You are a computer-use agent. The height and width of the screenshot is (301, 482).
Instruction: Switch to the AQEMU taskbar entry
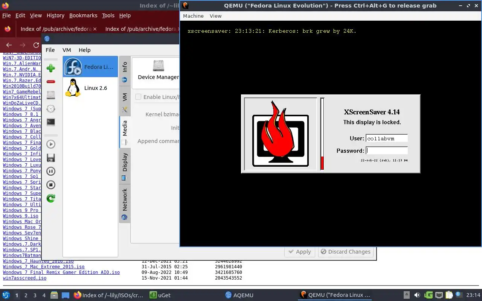[239, 295]
